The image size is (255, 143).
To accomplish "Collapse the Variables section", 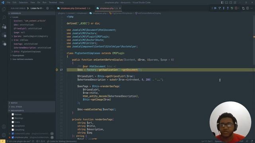I will (32, 13).
